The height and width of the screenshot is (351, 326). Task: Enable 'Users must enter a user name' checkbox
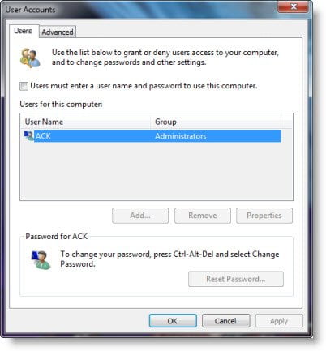[x=24, y=87]
